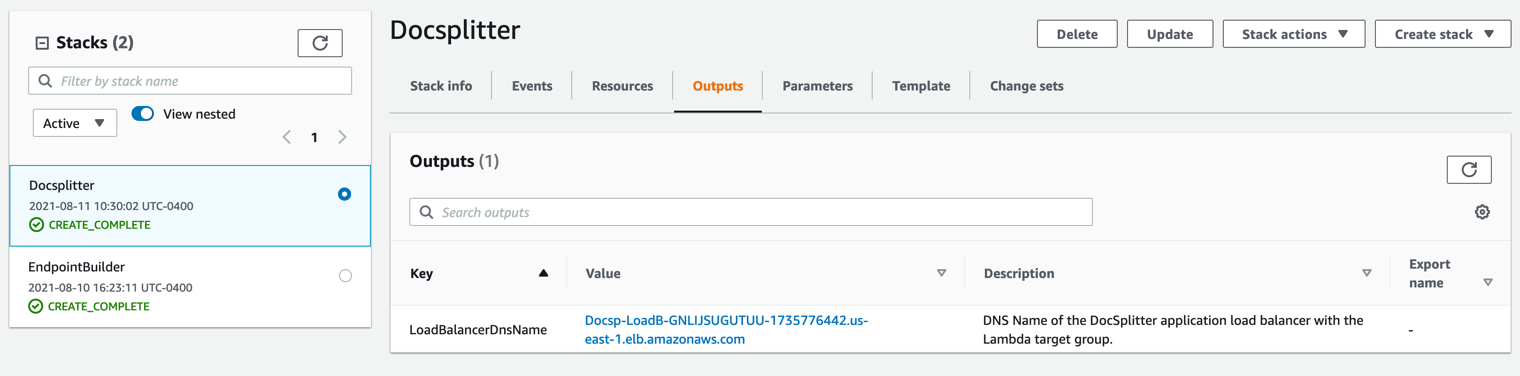Click the Update button
Image resolution: width=1520 pixels, height=376 pixels.
(1169, 34)
